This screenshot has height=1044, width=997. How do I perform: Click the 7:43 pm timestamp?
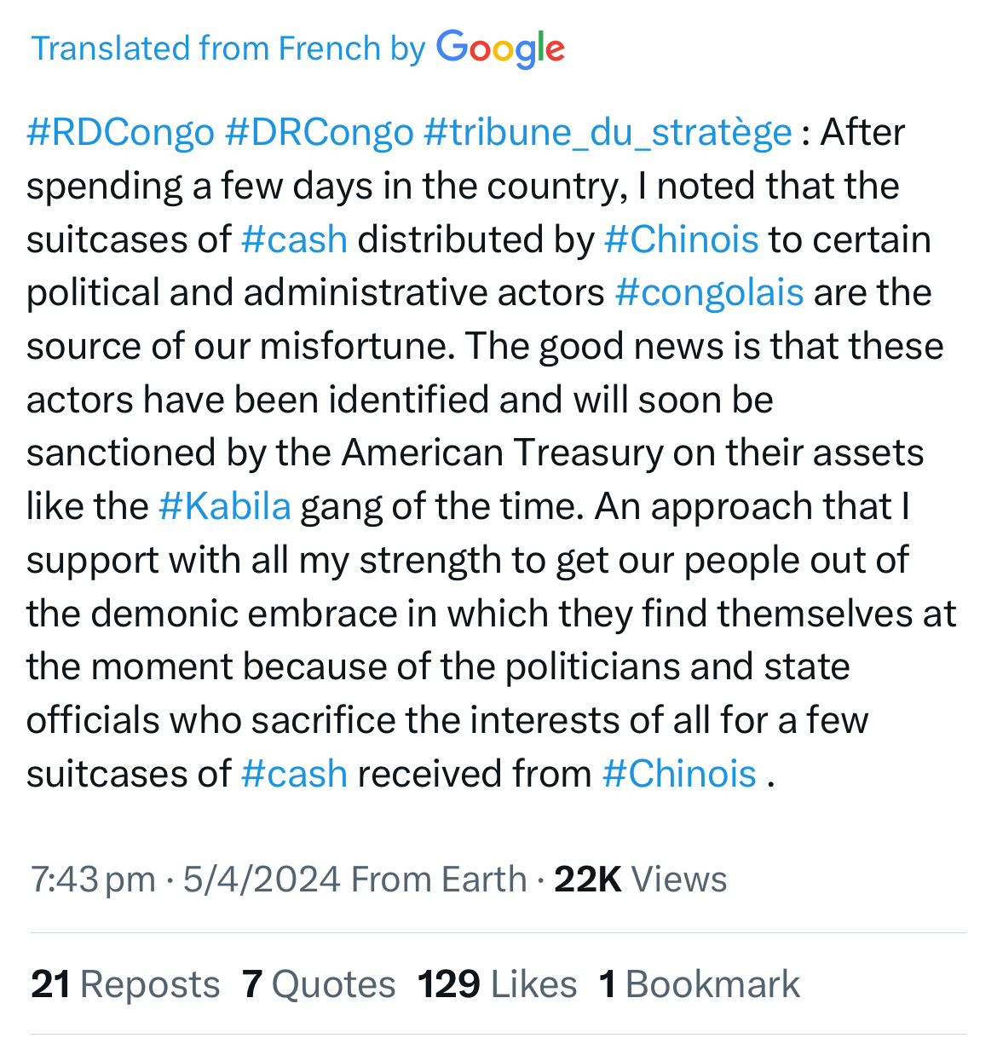point(94,880)
